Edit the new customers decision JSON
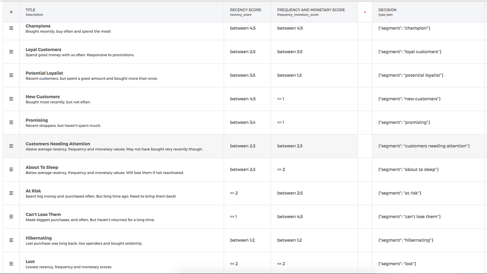 point(409,99)
